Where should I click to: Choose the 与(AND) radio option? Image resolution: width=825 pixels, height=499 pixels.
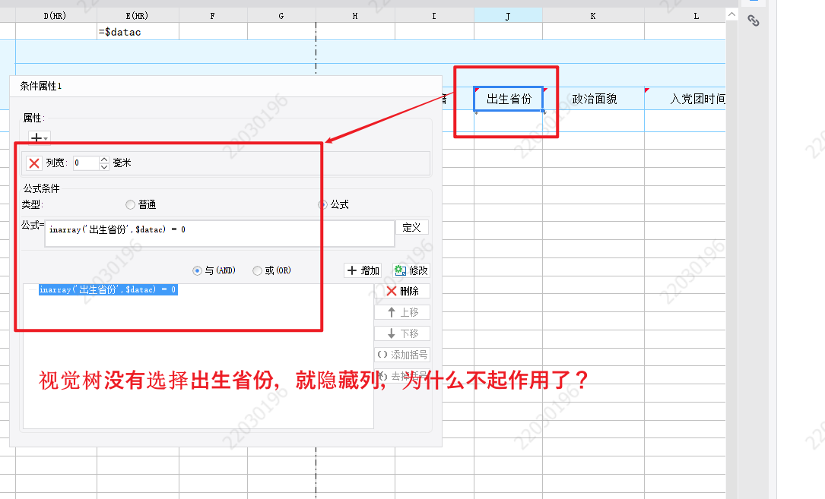(197, 270)
